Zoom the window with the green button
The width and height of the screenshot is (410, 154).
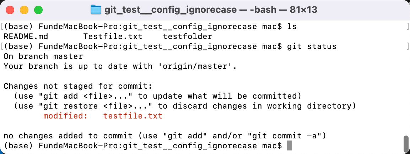click(x=38, y=10)
